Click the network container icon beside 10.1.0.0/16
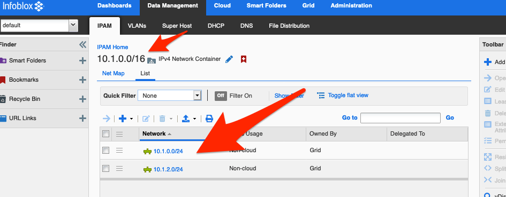 pos(151,60)
